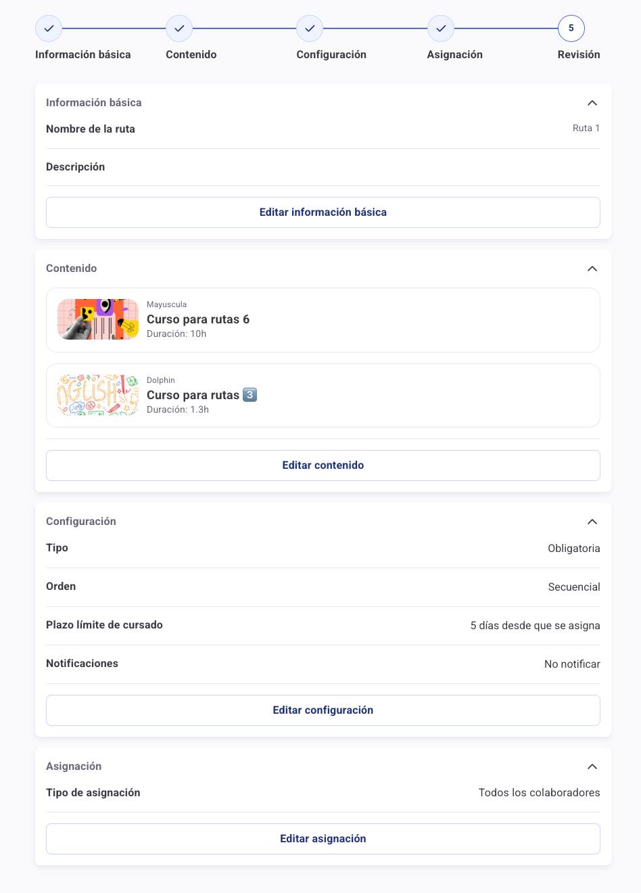Screen dimensions: 641x893
Task: Select the Curso para rutas 6 title
Action: [x=198, y=319]
